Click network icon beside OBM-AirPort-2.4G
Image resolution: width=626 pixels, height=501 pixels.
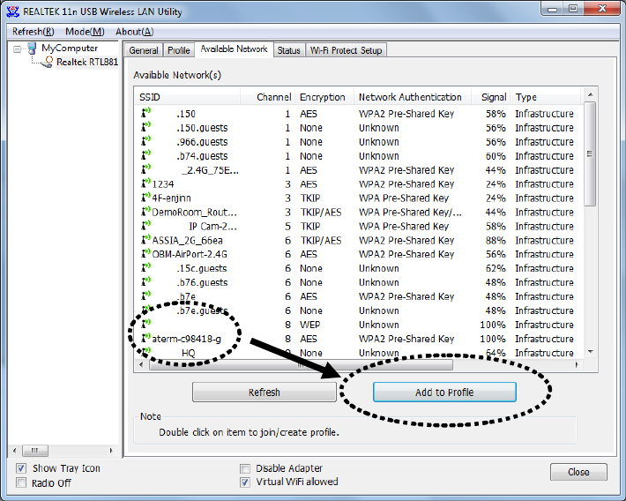point(146,254)
